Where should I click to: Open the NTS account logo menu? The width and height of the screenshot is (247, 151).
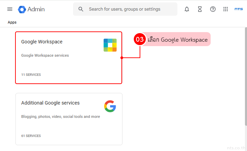tap(239, 9)
